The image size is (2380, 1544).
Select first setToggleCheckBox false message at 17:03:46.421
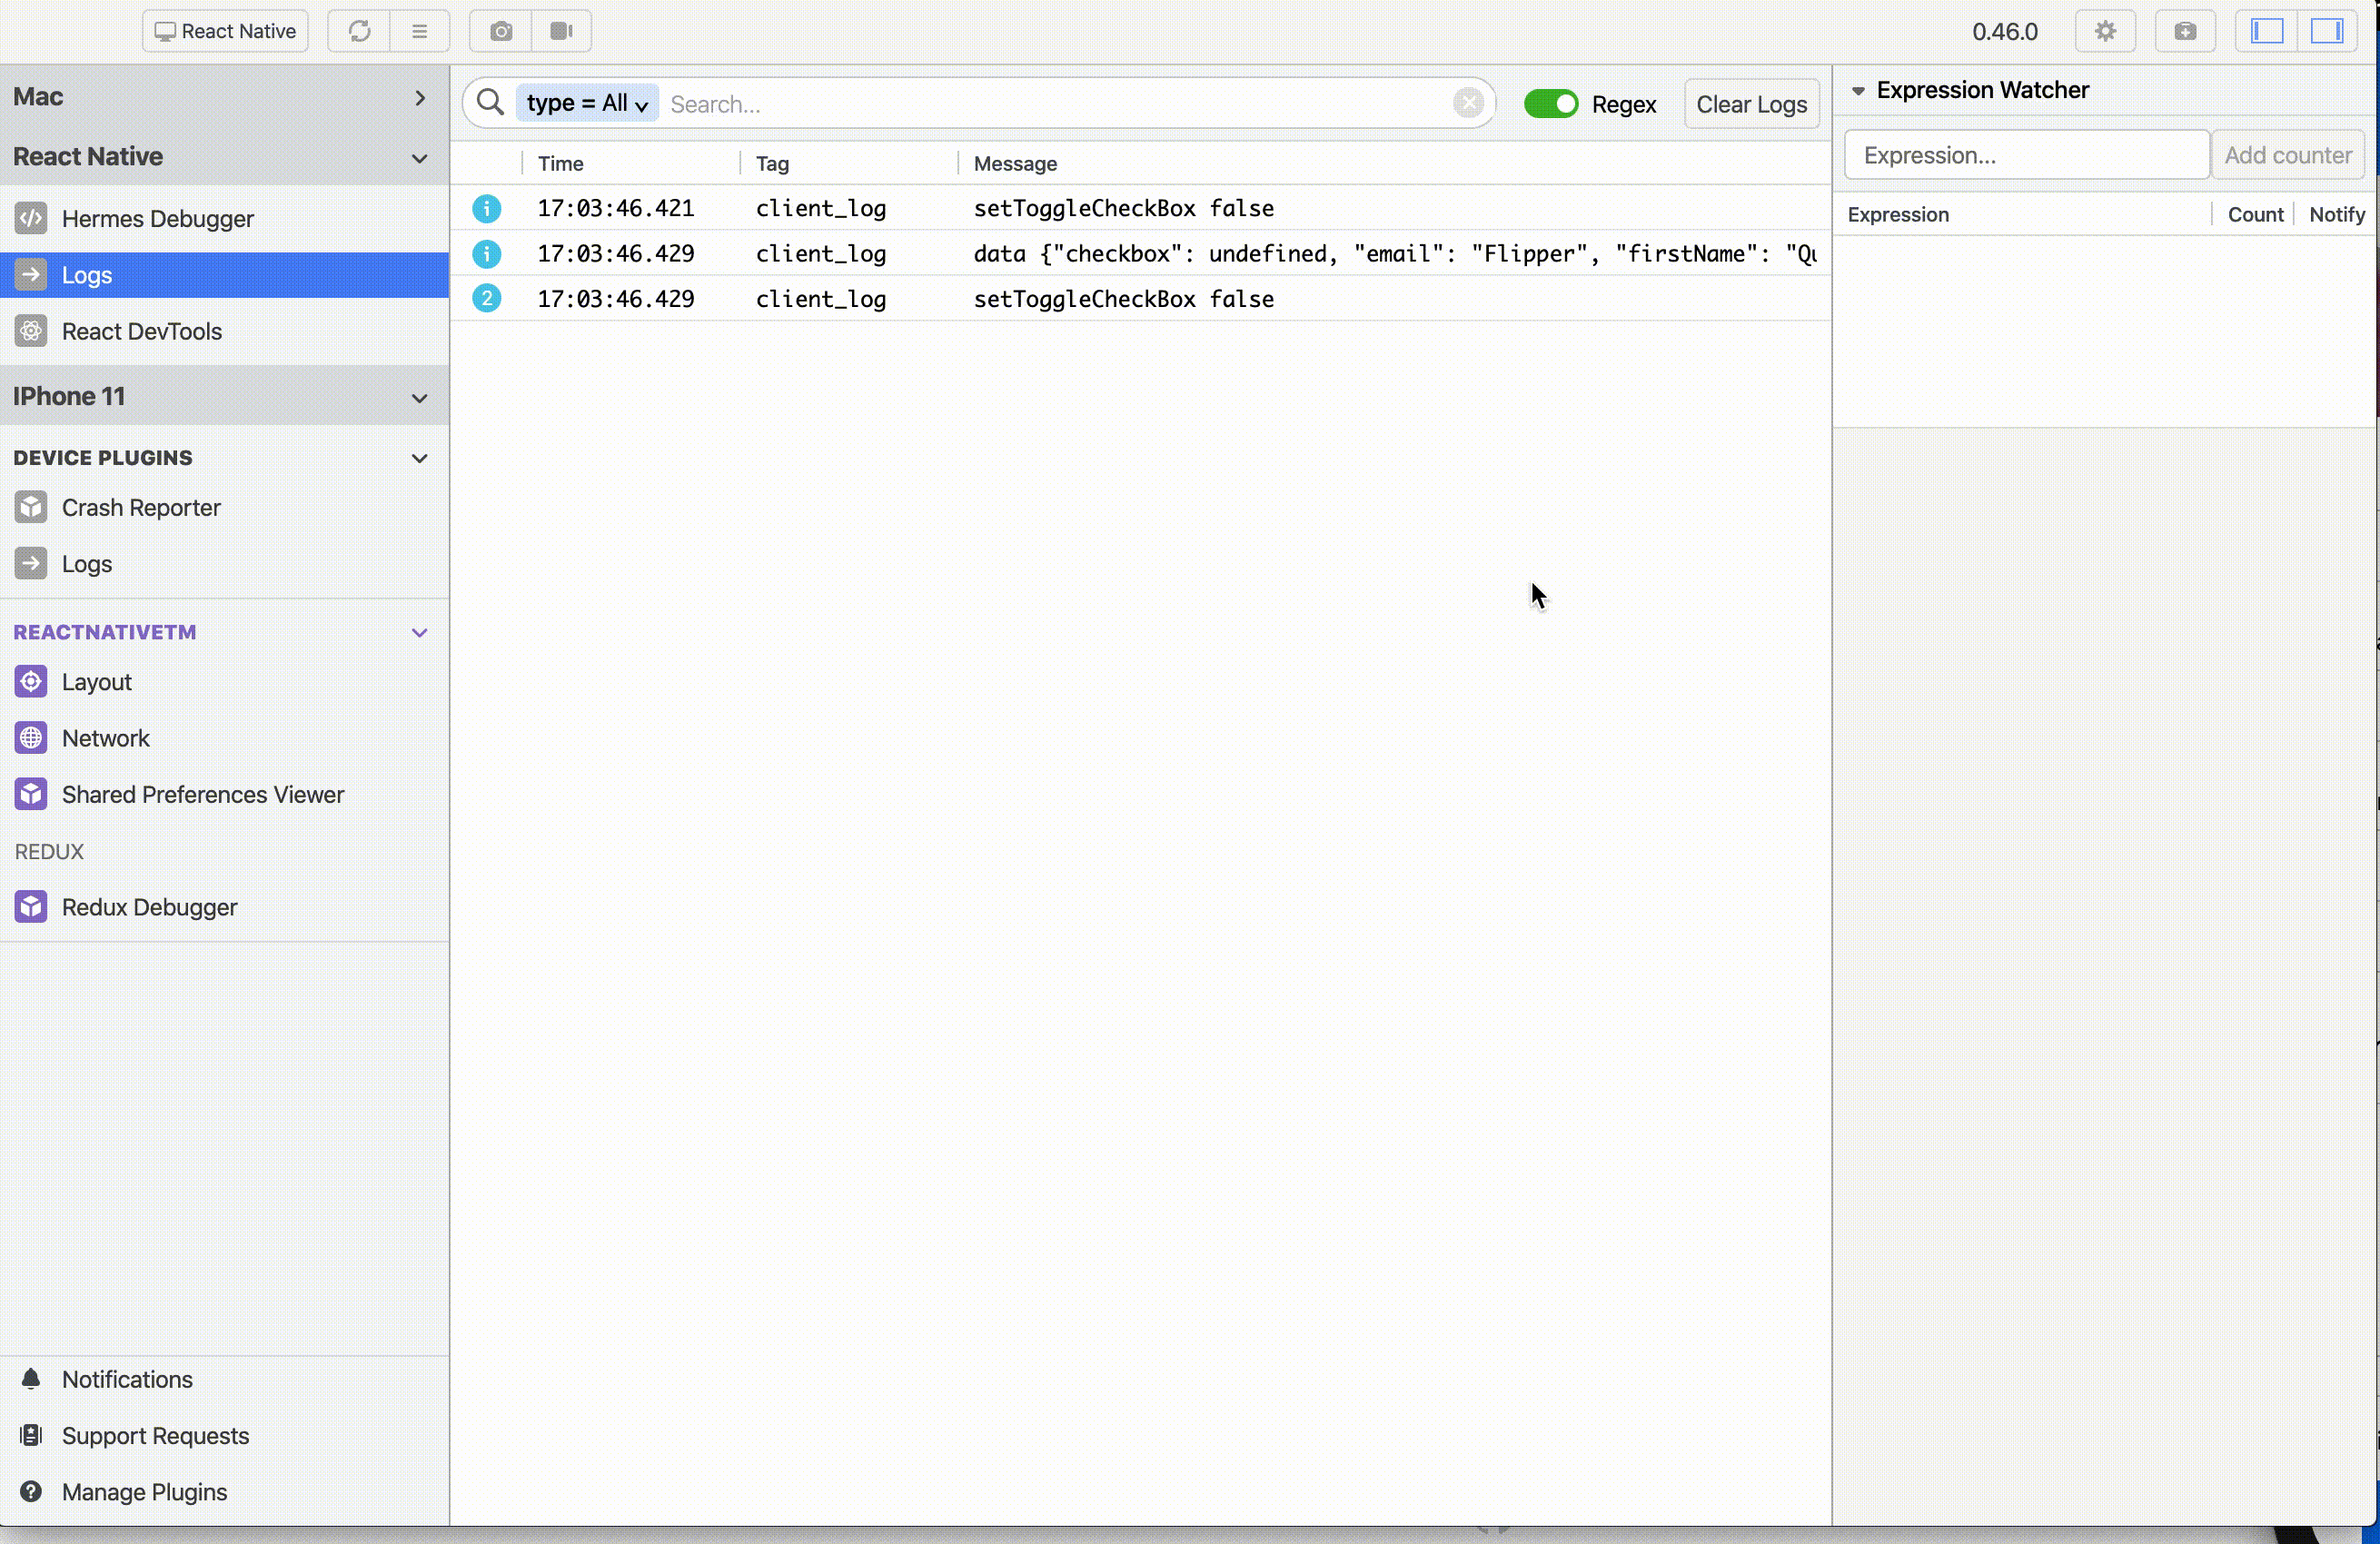(1124, 208)
